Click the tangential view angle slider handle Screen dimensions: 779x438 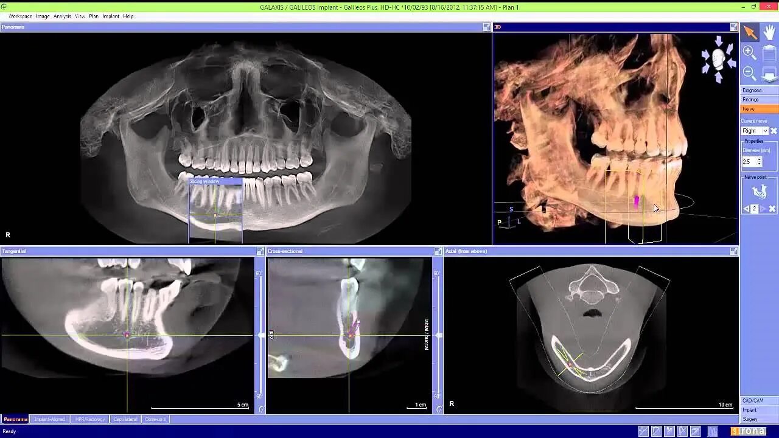261,335
